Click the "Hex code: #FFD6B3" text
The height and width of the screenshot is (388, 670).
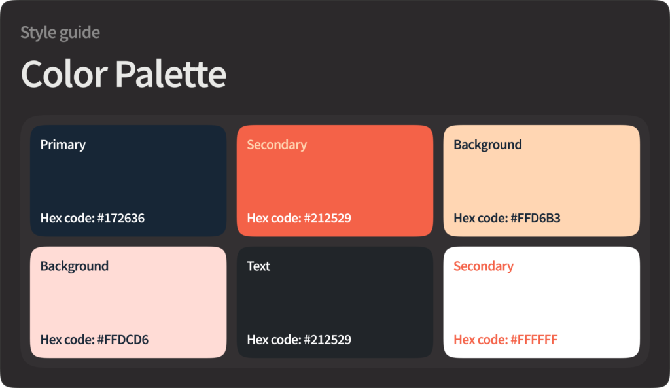click(507, 218)
